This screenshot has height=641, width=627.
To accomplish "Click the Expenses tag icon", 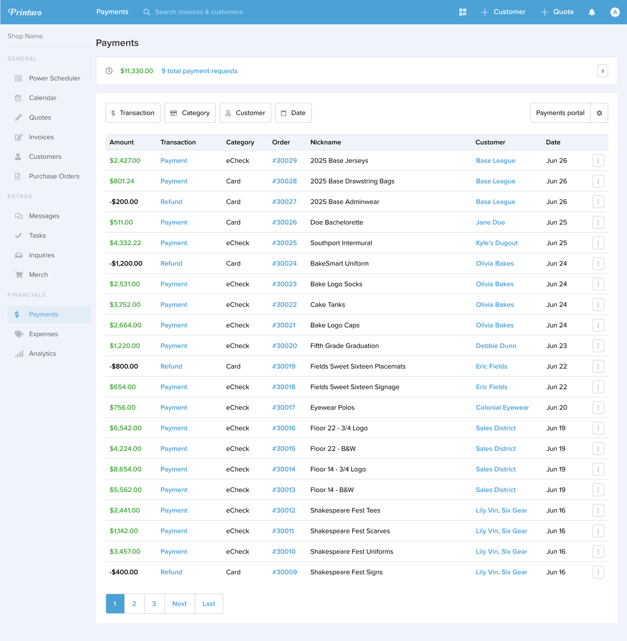I will (x=19, y=334).
